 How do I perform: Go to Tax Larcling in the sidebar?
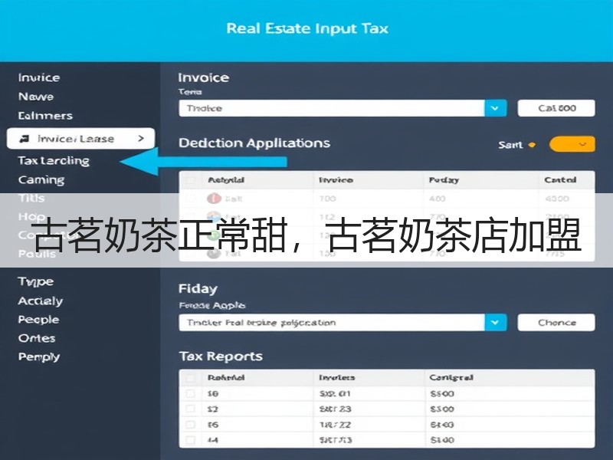click(x=54, y=161)
